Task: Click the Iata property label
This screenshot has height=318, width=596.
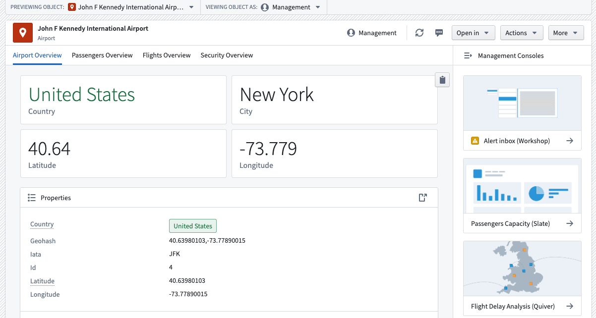Action: pos(36,254)
